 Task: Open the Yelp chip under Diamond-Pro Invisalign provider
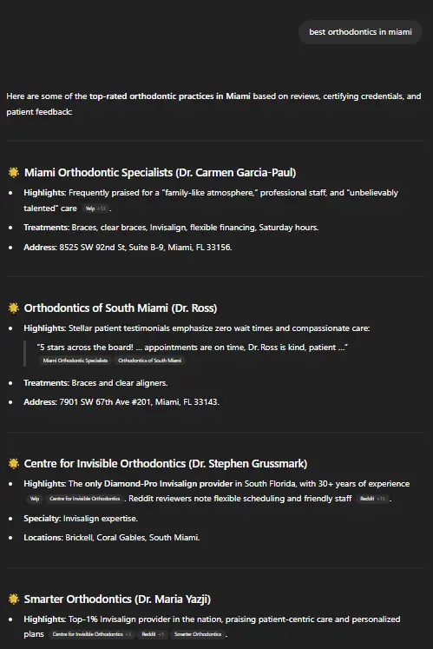pyautogui.click(x=35, y=499)
